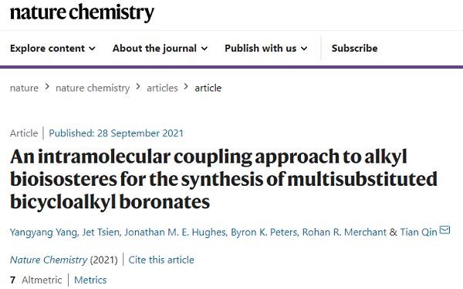
Task: Click author Yangyang Yang
Action: coord(43,233)
